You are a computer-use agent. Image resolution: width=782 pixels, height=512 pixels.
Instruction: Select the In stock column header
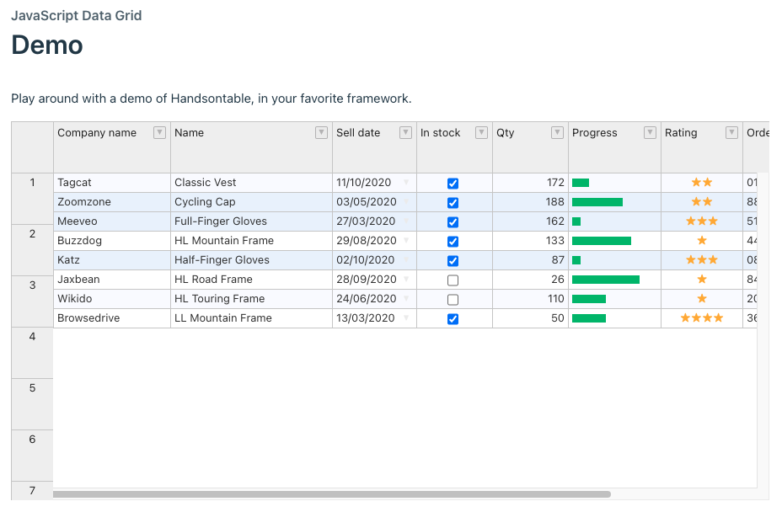(454, 147)
